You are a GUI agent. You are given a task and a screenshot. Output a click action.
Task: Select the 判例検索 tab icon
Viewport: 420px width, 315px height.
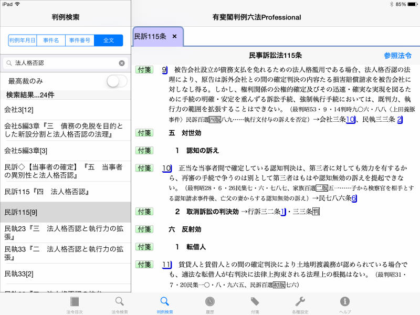tap(164, 302)
